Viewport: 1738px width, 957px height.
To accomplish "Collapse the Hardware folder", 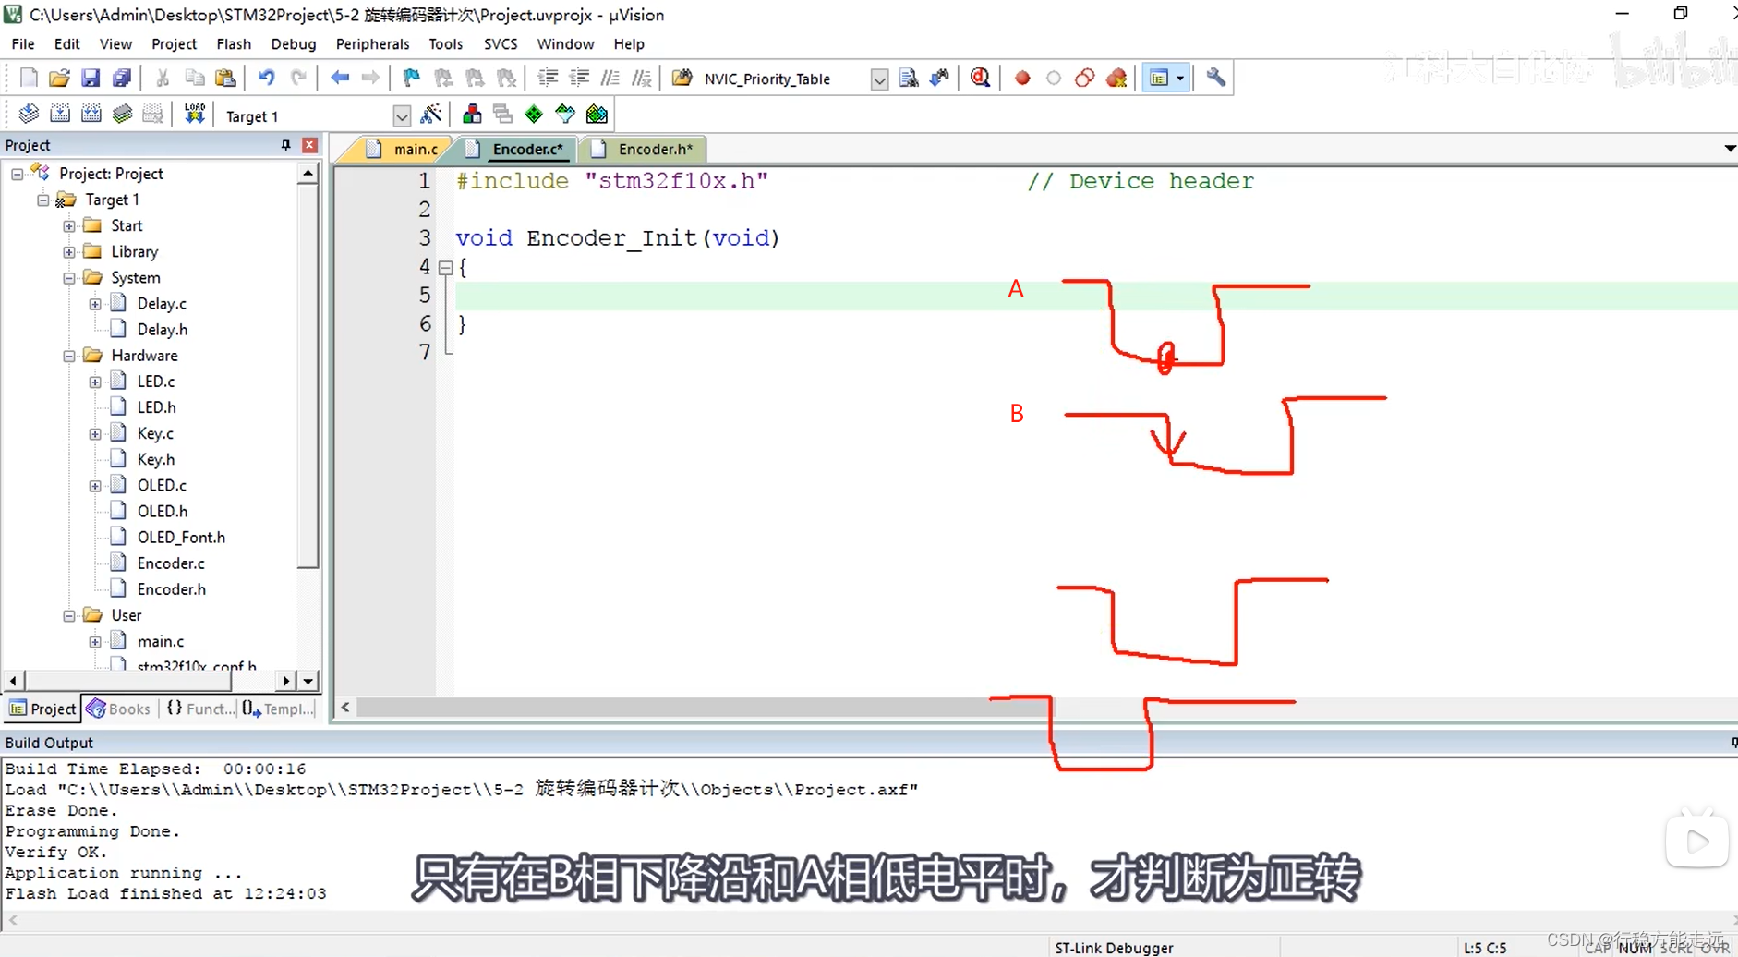I will pyautogui.click(x=69, y=356).
